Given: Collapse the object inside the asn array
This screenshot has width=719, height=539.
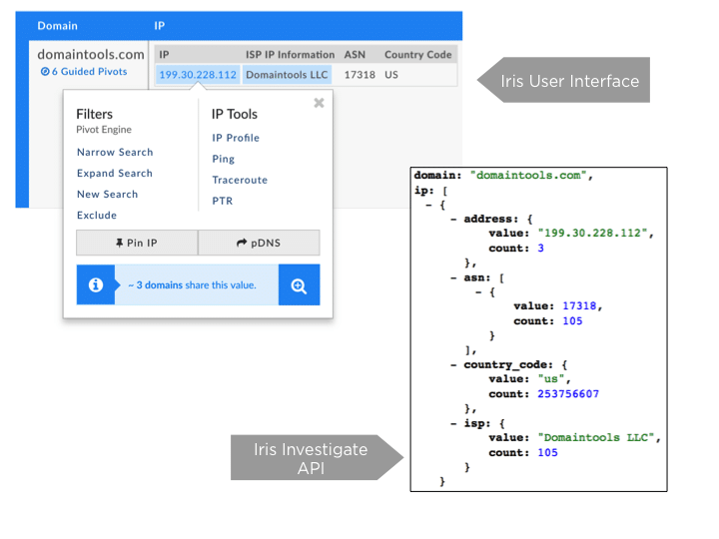Looking at the screenshot, I should (x=478, y=291).
